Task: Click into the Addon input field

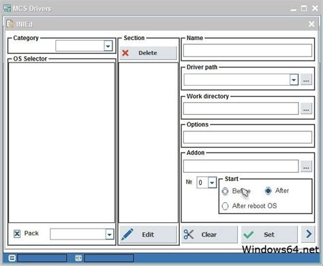Action: tap(241, 166)
